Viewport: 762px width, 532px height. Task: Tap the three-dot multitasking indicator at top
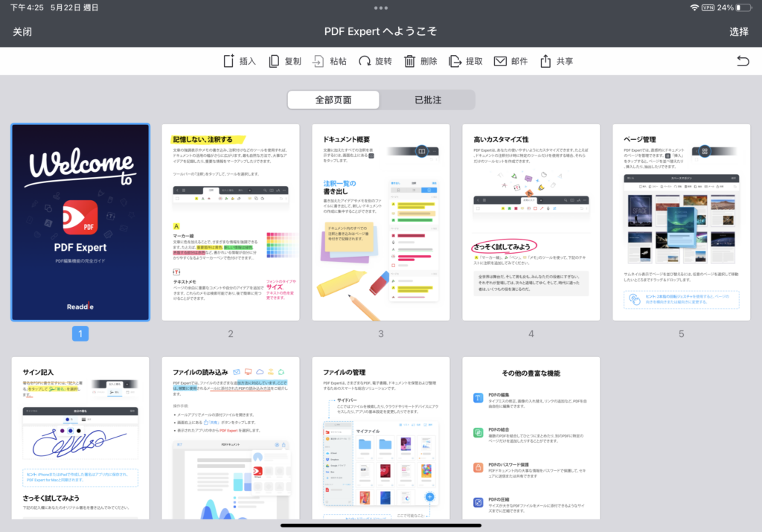pos(381,7)
